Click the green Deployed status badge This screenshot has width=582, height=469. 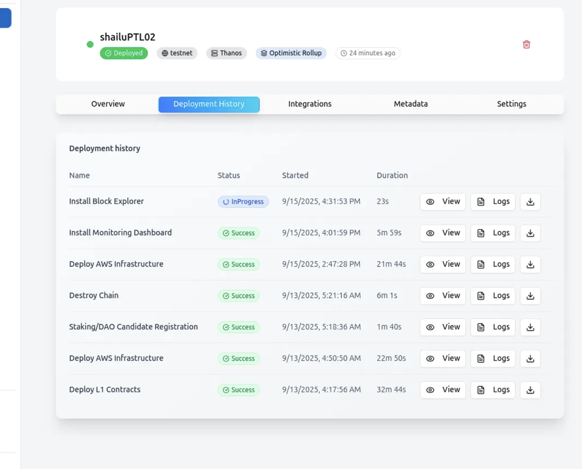tap(124, 53)
